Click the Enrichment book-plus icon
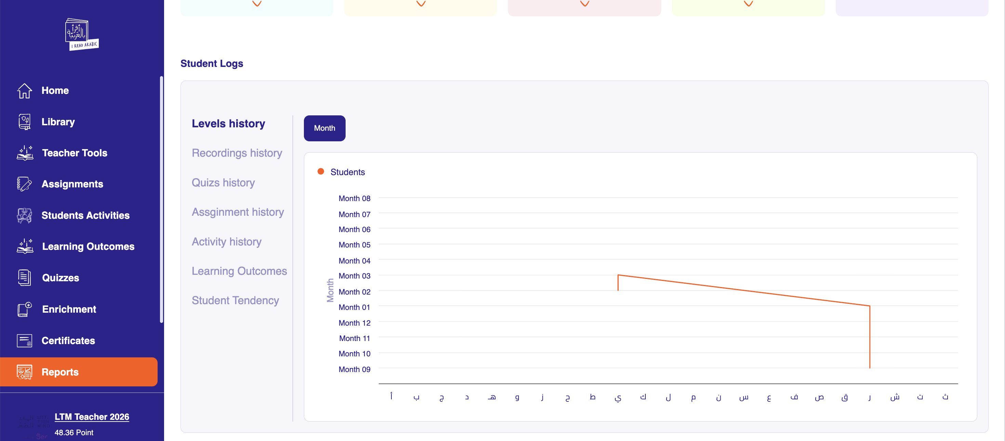The height and width of the screenshot is (441, 1005). (x=24, y=309)
